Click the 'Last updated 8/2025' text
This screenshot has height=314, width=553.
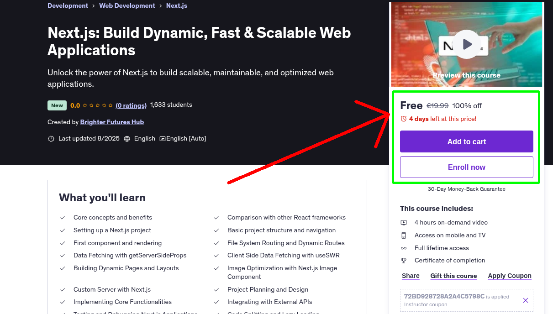[x=89, y=139]
